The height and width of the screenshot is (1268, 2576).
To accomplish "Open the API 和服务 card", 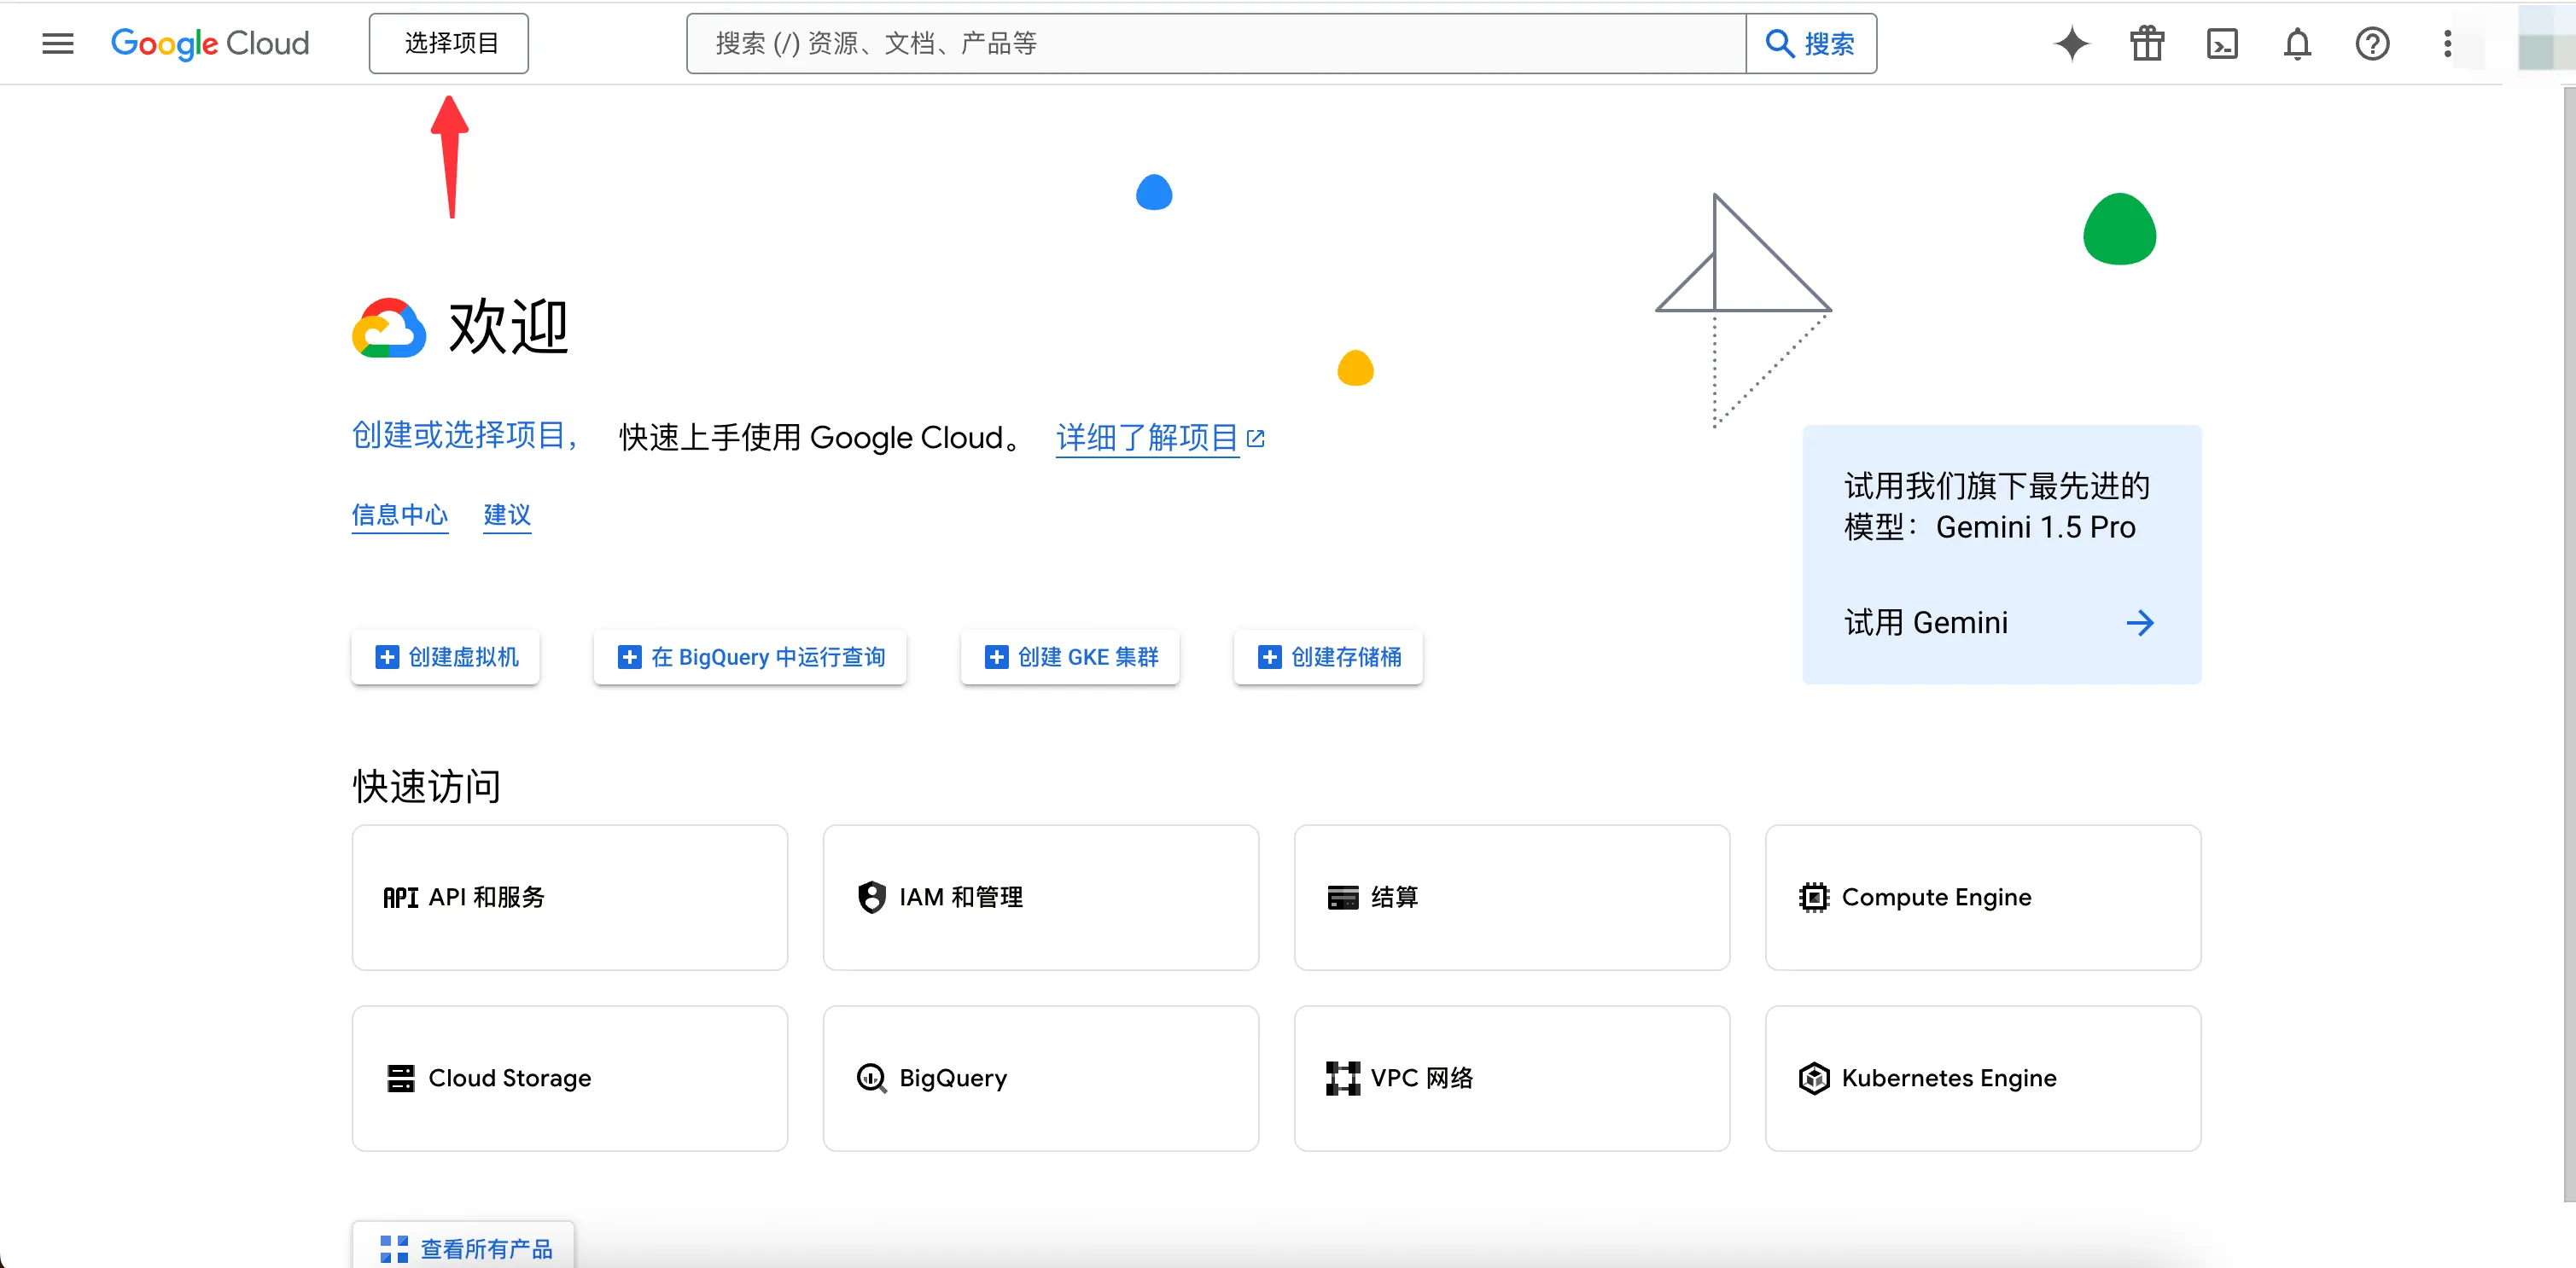I will (570, 897).
